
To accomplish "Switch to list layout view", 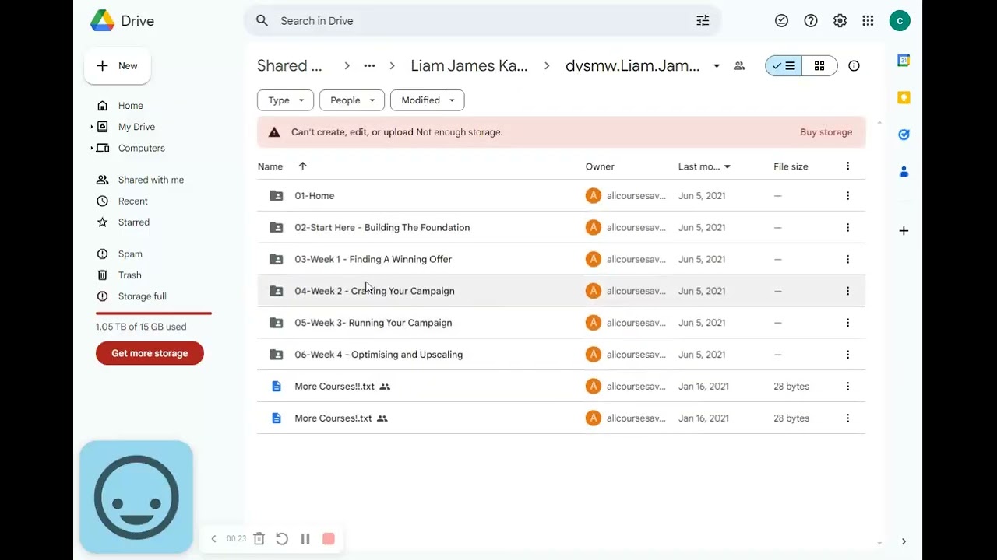I will (784, 66).
